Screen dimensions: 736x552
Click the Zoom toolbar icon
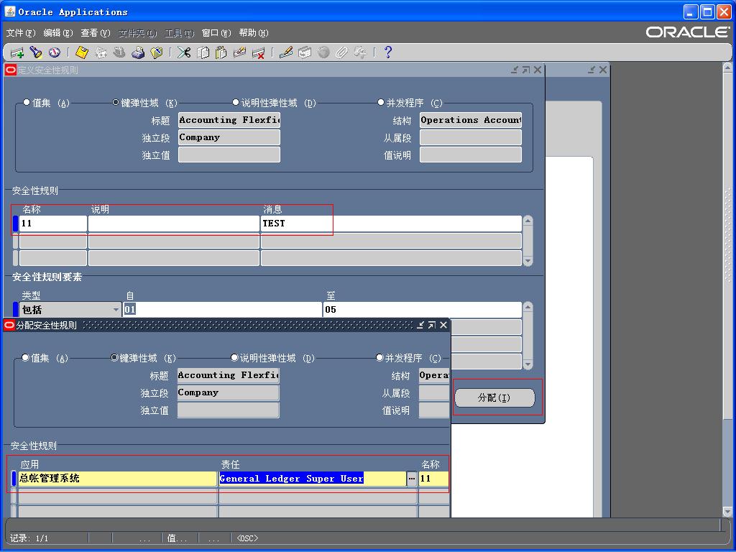coord(305,52)
